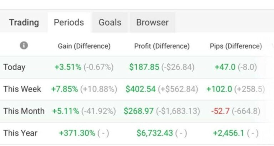Click today's gain value +3.51%

pos(68,67)
